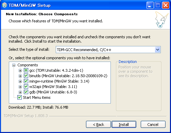Expand the w32api tree node

tap(20, 87)
